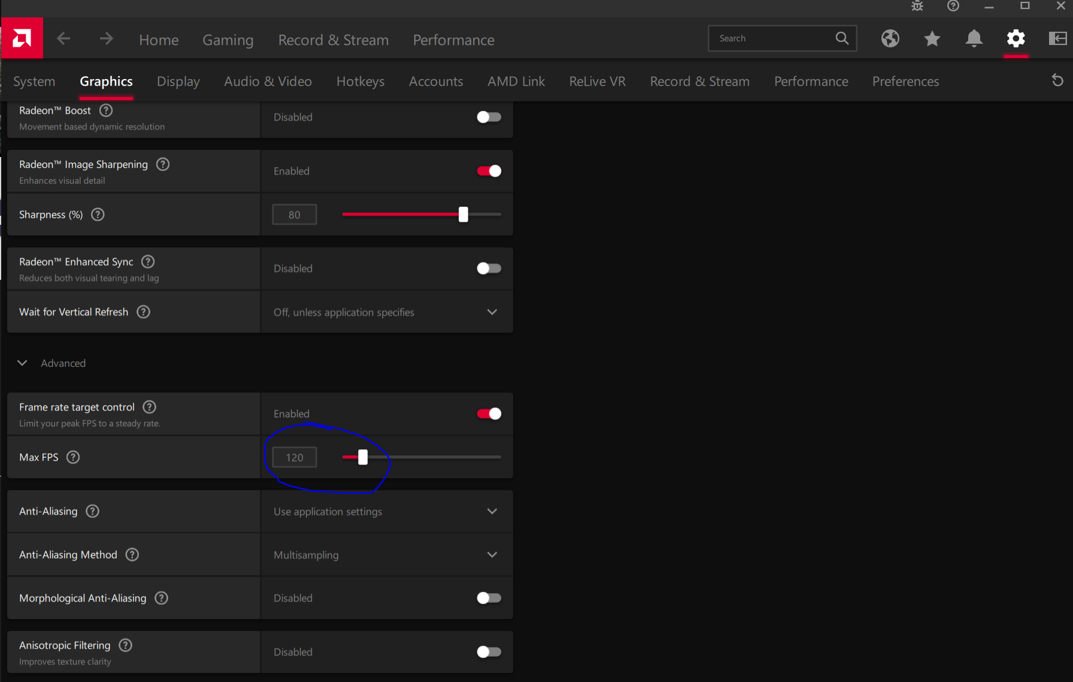Screen dimensions: 1073x682
Task: Disable Frame rate target control toggle
Action: 489,414
